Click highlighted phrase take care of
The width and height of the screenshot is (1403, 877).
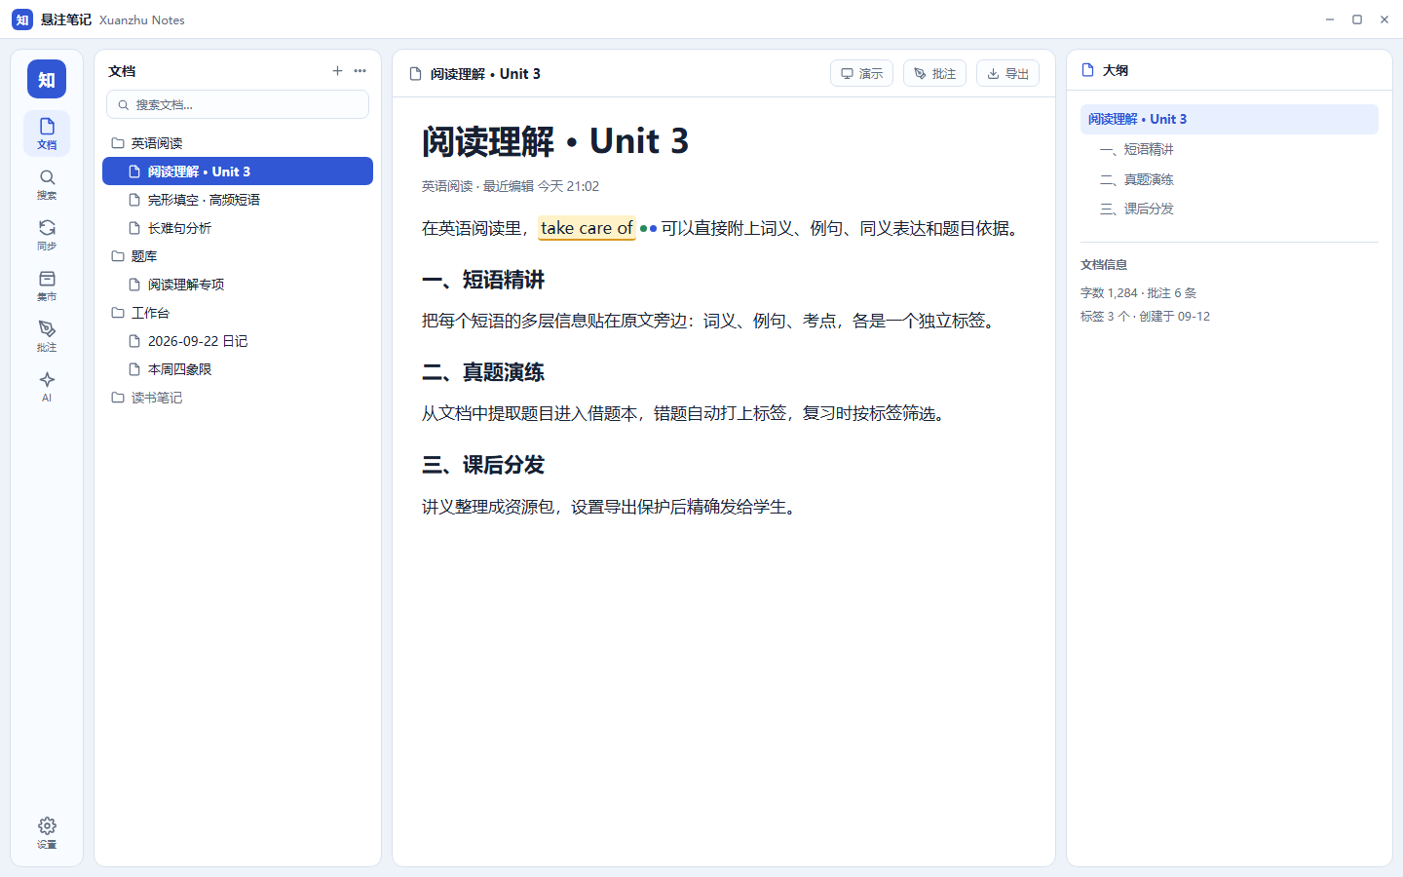(x=587, y=228)
